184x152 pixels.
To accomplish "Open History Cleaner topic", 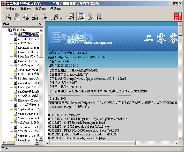I will click(28, 100).
